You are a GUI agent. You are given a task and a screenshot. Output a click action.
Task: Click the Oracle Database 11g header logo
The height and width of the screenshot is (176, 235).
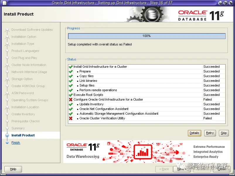(201, 16)
